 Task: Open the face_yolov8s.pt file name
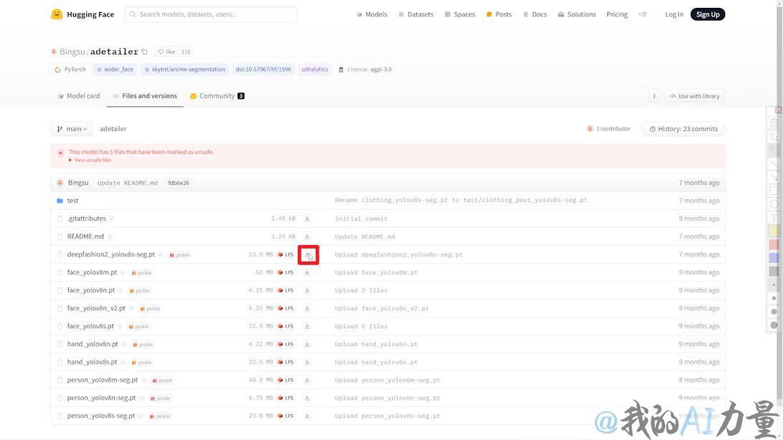click(x=90, y=326)
